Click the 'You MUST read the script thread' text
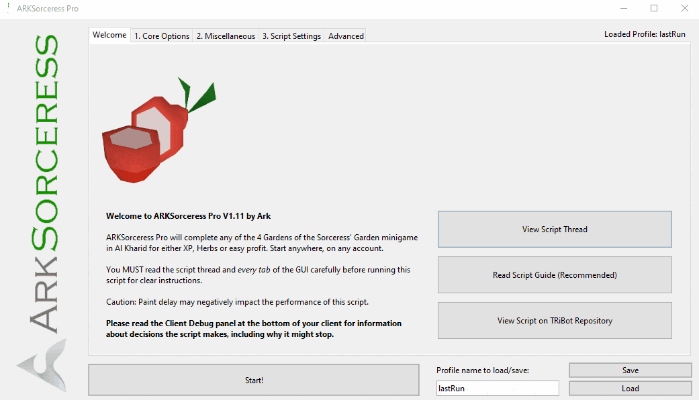The width and height of the screenshot is (699, 400). tap(258, 275)
